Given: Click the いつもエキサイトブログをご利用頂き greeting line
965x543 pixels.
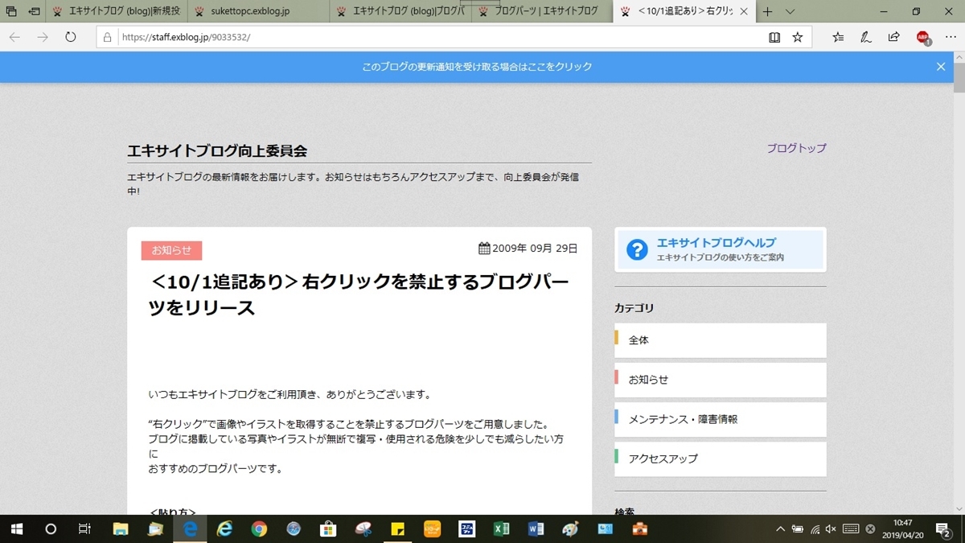Looking at the screenshot, I should (290, 395).
